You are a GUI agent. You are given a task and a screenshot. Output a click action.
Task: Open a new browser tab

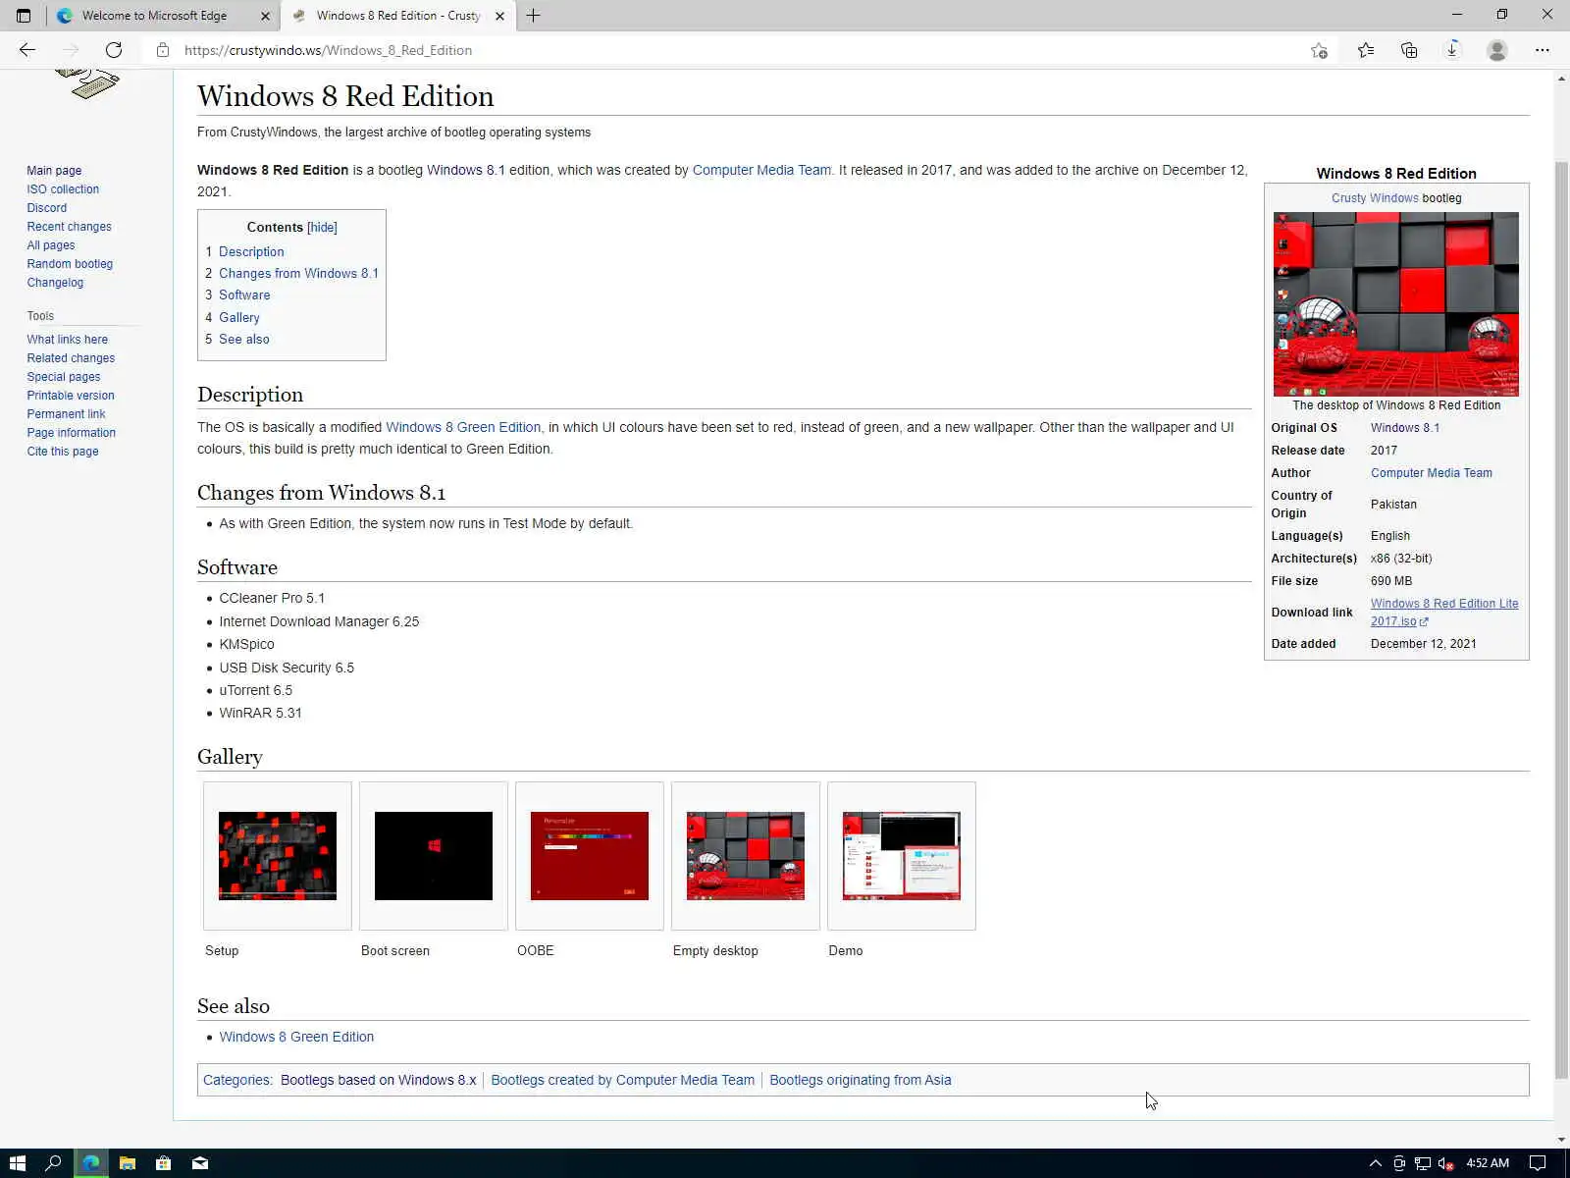tap(533, 16)
